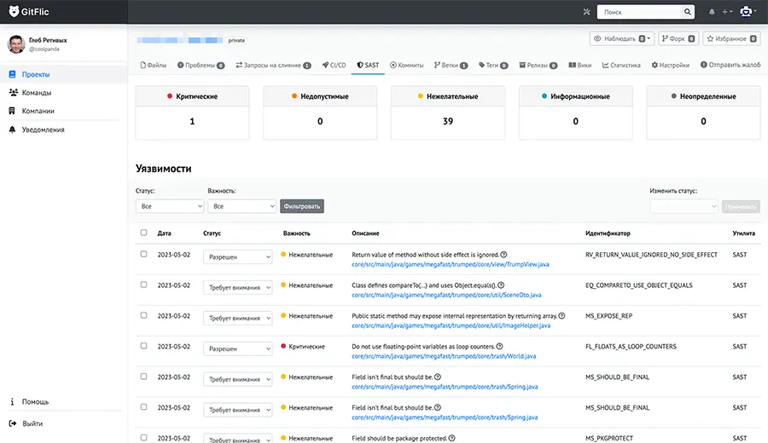Click the Применить button
The image size is (768, 443).
click(741, 207)
